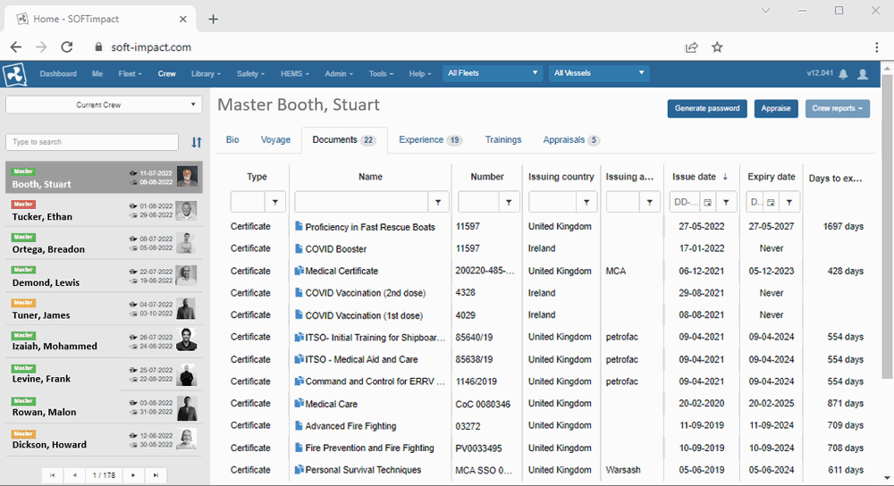Open the user profile icon
Screen dimensions: 894x486
(x=863, y=73)
